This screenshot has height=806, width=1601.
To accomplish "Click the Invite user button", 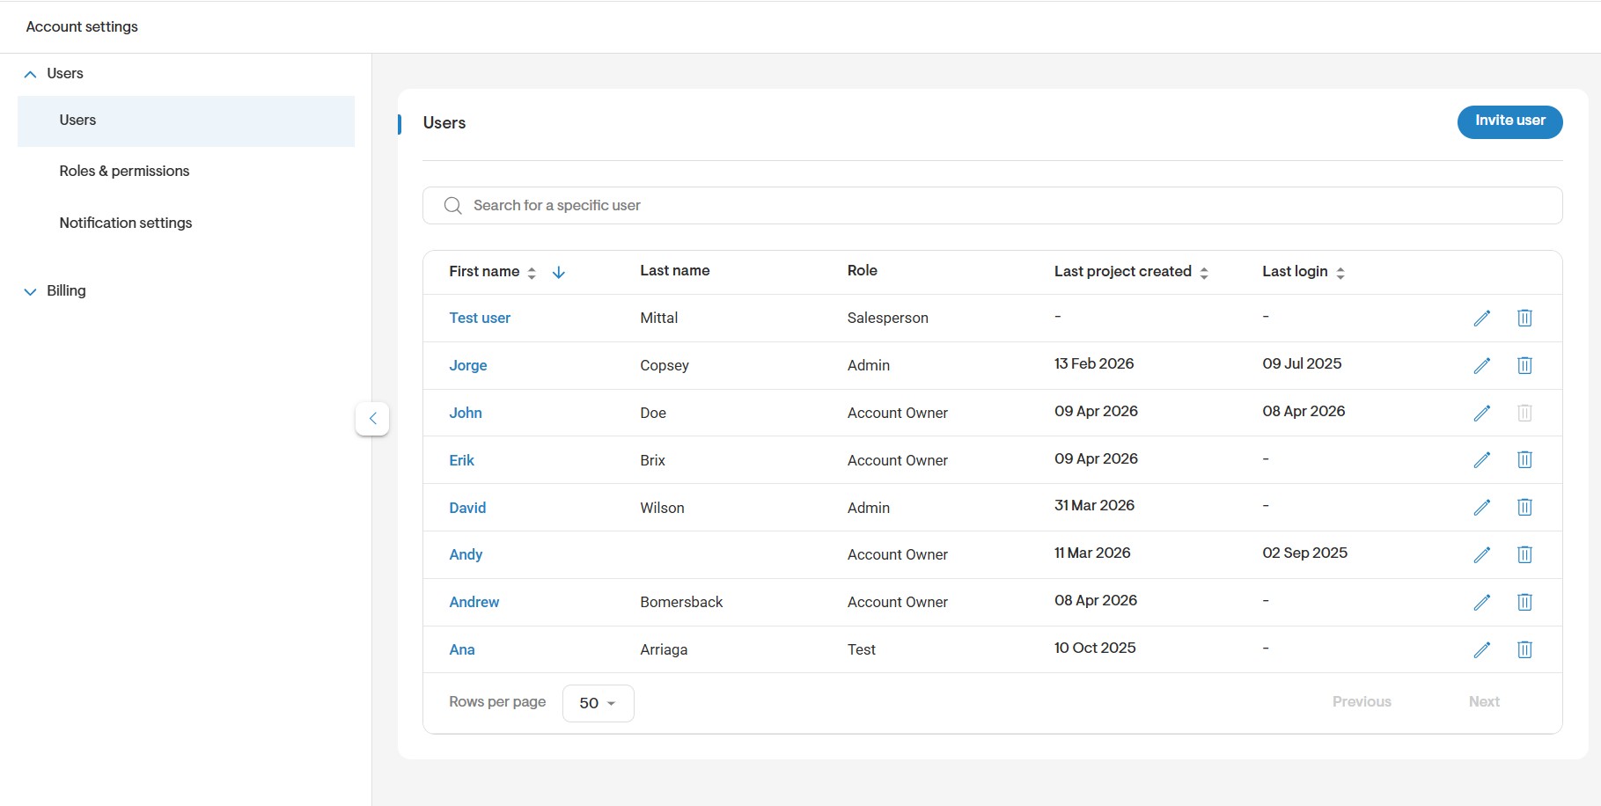I will (x=1509, y=121).
